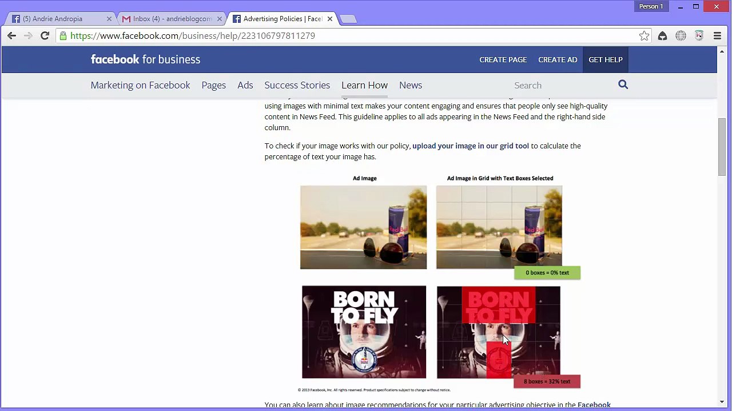Click 'Ad Image in Grid with Text Boxes Selected' heading
This screenshot has height=411, width=732.
tap(500, 178)
